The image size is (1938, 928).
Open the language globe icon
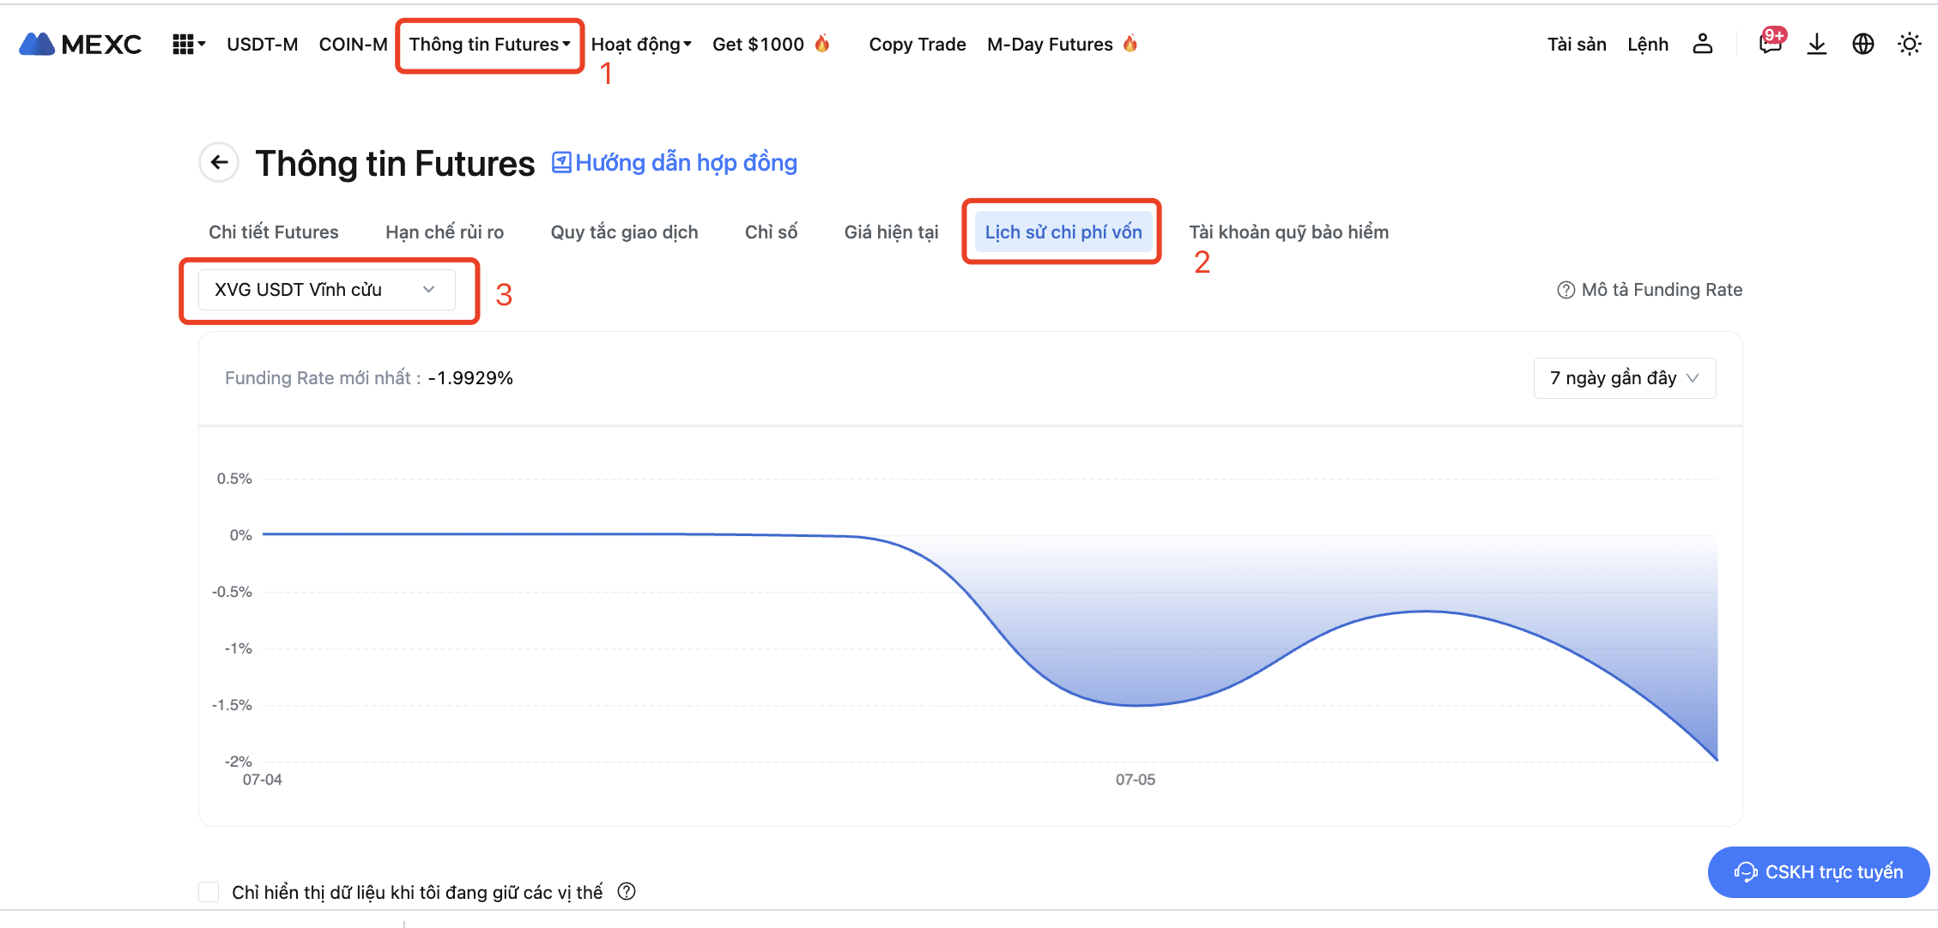[x=1862, y=44]
